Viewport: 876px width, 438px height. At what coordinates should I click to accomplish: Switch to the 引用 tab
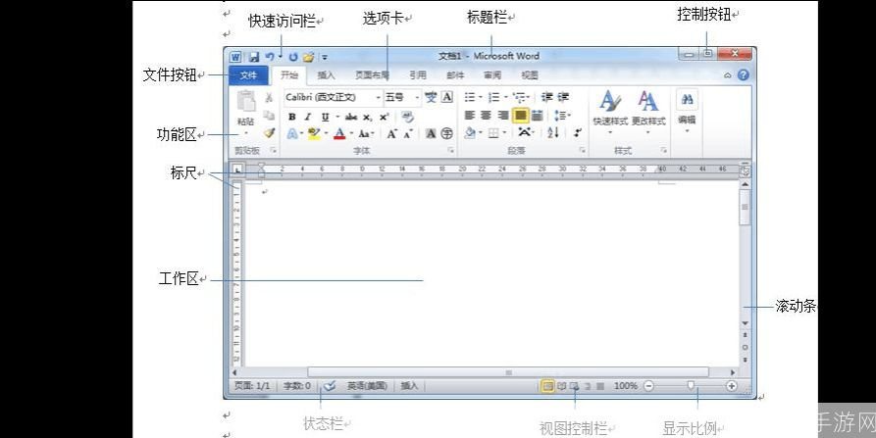[418, 74]
